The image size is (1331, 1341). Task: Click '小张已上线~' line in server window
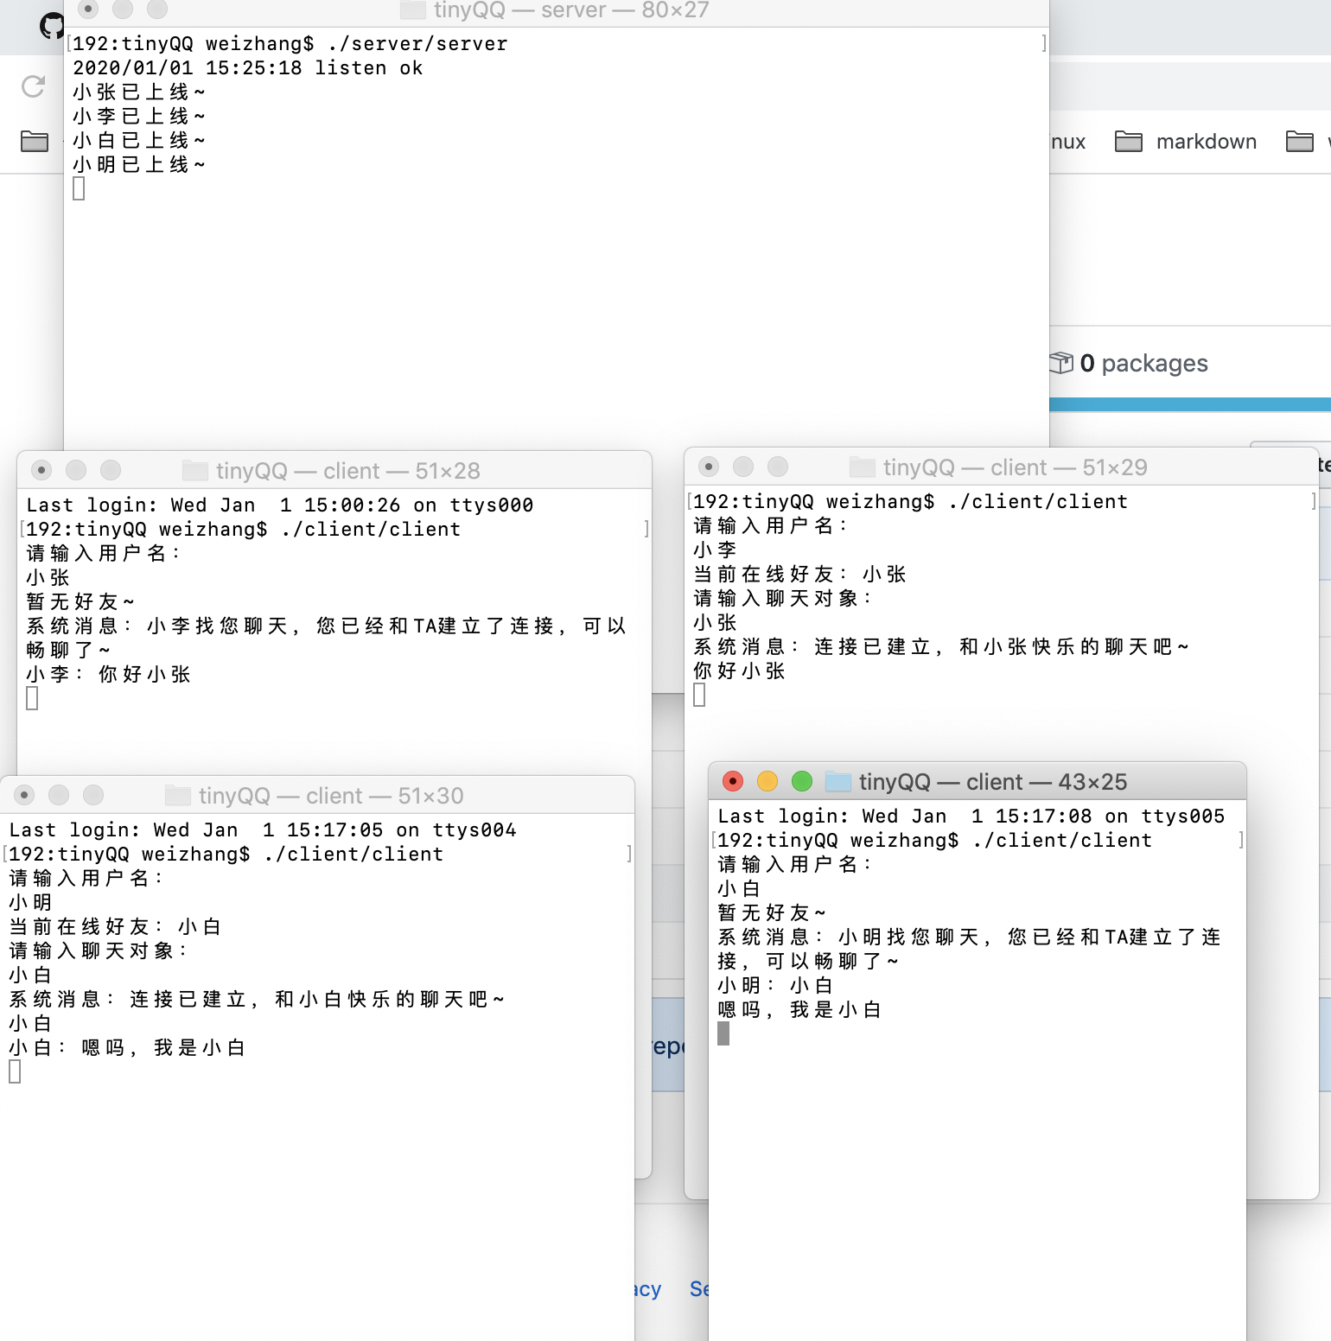pyautogui.click(x=139, y=92)
